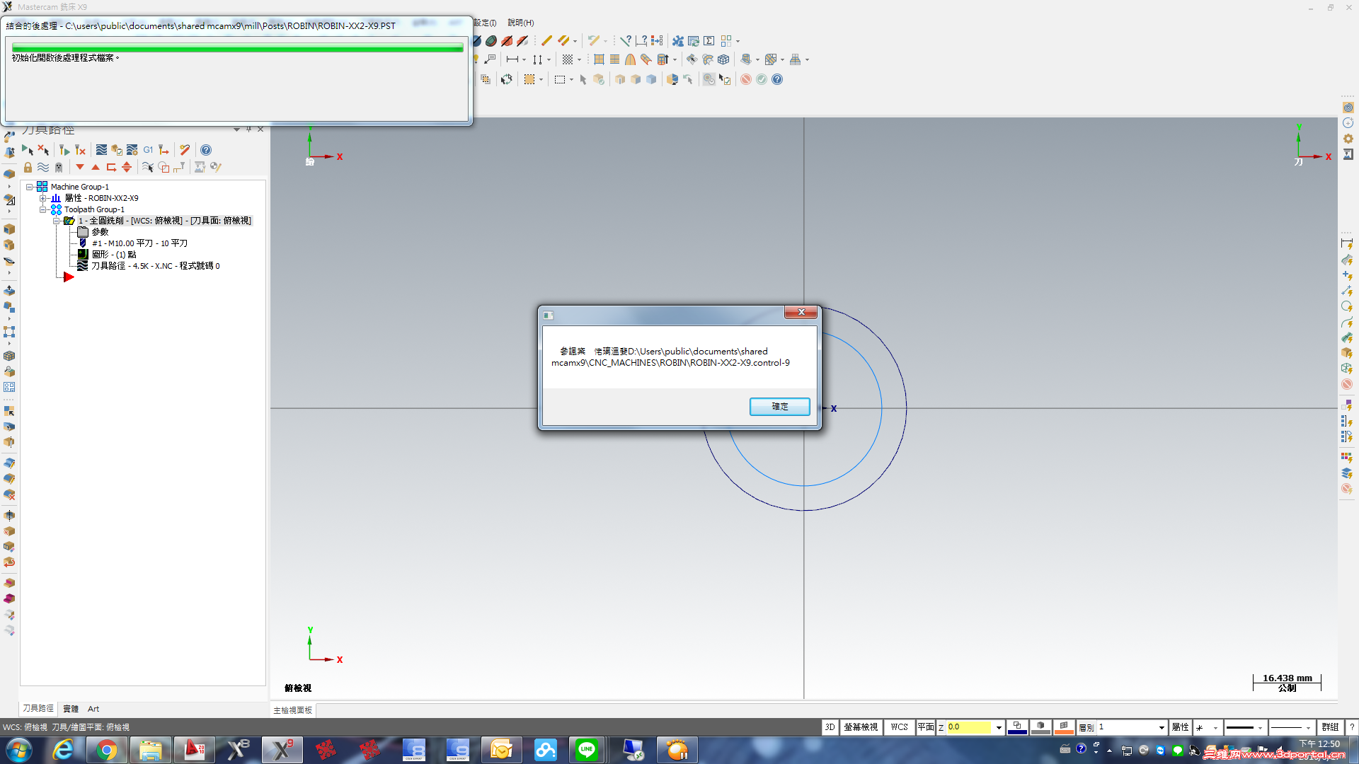1359x764 pixels.
Task: Switch to 實體 tab
Action: pyautogui.click(x=71, y=709)
